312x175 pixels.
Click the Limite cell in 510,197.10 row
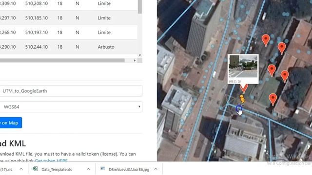coord(104,33)
